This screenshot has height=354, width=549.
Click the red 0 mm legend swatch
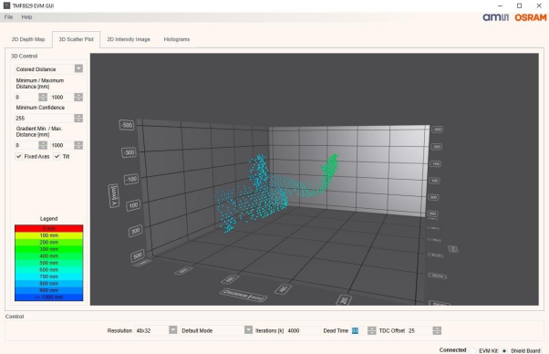[48, 228]
